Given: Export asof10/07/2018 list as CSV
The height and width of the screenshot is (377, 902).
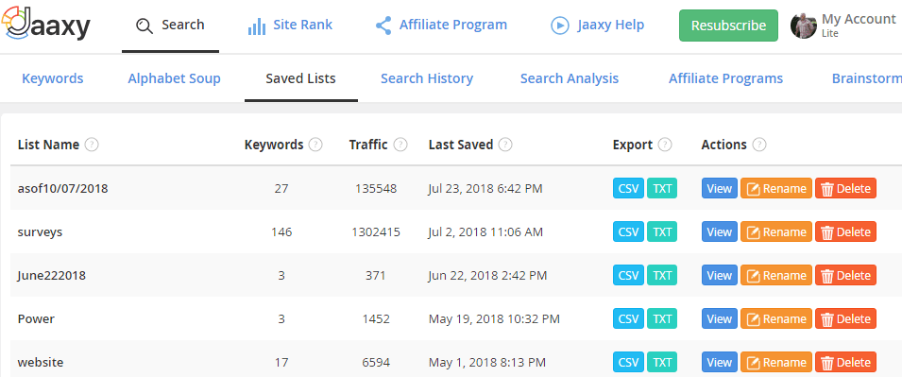Looking at the screenshot, I should pyautogui.click(x=628, y=188).
